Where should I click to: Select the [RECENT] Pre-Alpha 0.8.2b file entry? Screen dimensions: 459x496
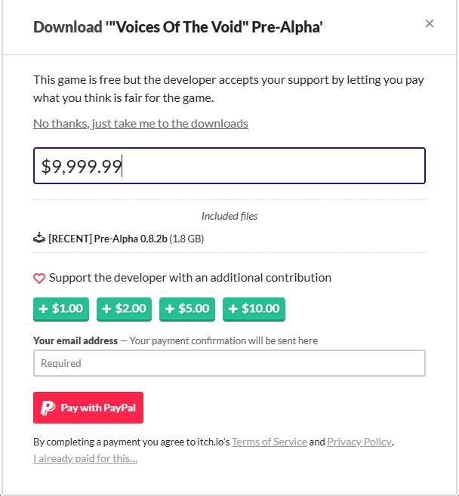119,239
